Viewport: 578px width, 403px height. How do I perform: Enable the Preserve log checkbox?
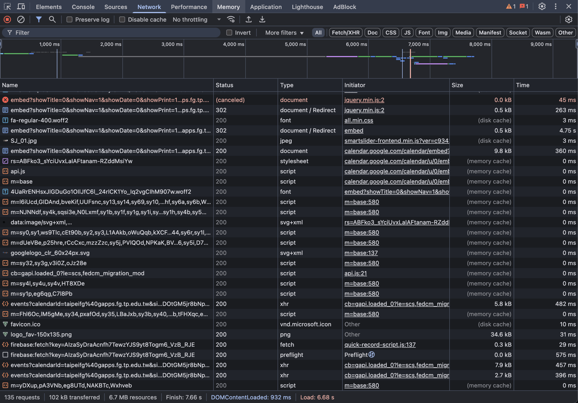tap(70, 19)
